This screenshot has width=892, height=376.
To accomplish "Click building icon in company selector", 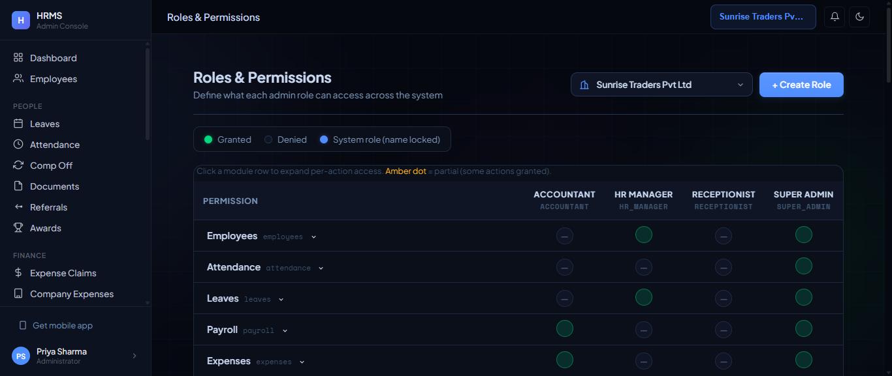I will [x=584, y=85].
